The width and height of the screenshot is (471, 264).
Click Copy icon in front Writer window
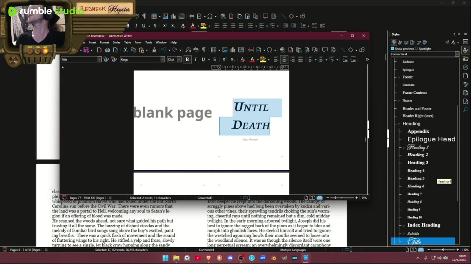133,50
